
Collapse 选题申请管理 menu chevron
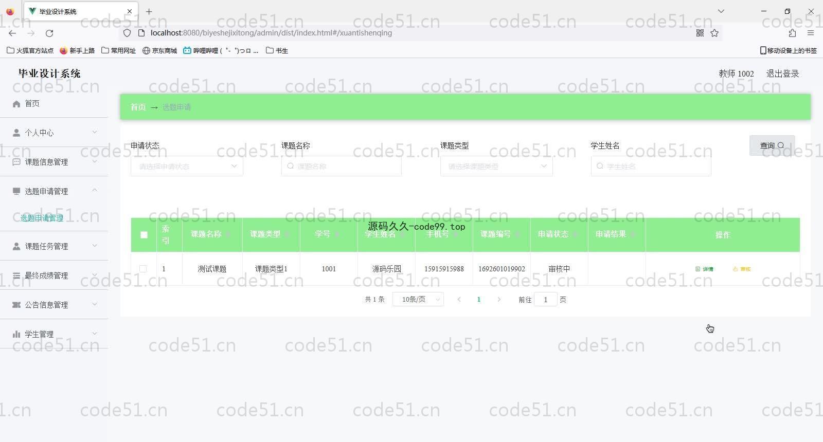(x=95, y=191)
